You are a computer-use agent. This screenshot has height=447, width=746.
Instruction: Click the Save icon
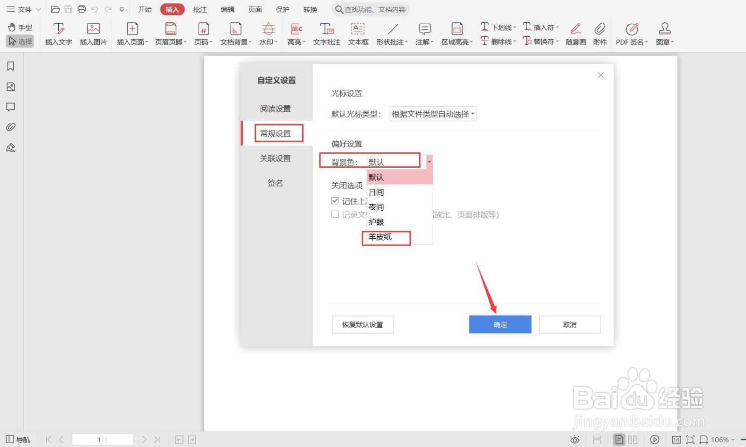(68, 9)
